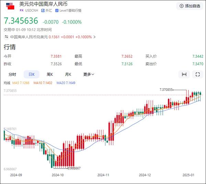206x184 pixels.
Task: Click the FX badge next to USDCNH
Action: (22, 10)
